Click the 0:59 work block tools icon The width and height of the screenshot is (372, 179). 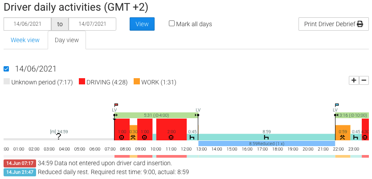point(343,137)
